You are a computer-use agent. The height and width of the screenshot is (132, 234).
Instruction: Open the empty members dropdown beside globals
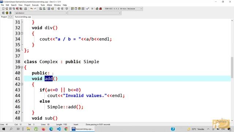point(95,13)
